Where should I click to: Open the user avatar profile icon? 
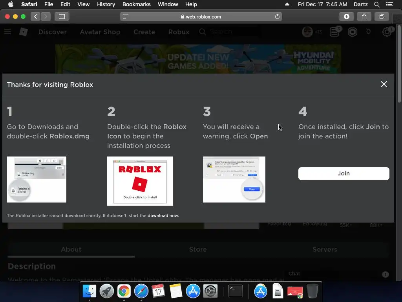(x=307, y=32)
